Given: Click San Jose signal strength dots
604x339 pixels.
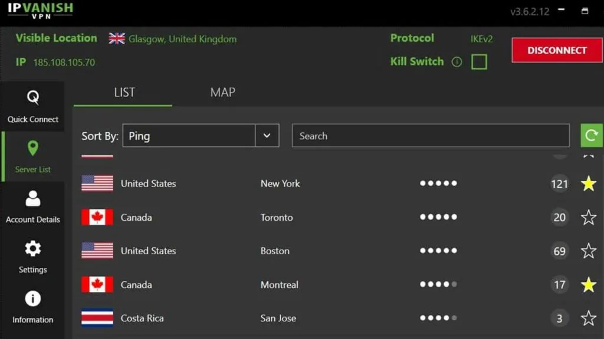Looking at the screenshot, I should (x=438, y=318).
